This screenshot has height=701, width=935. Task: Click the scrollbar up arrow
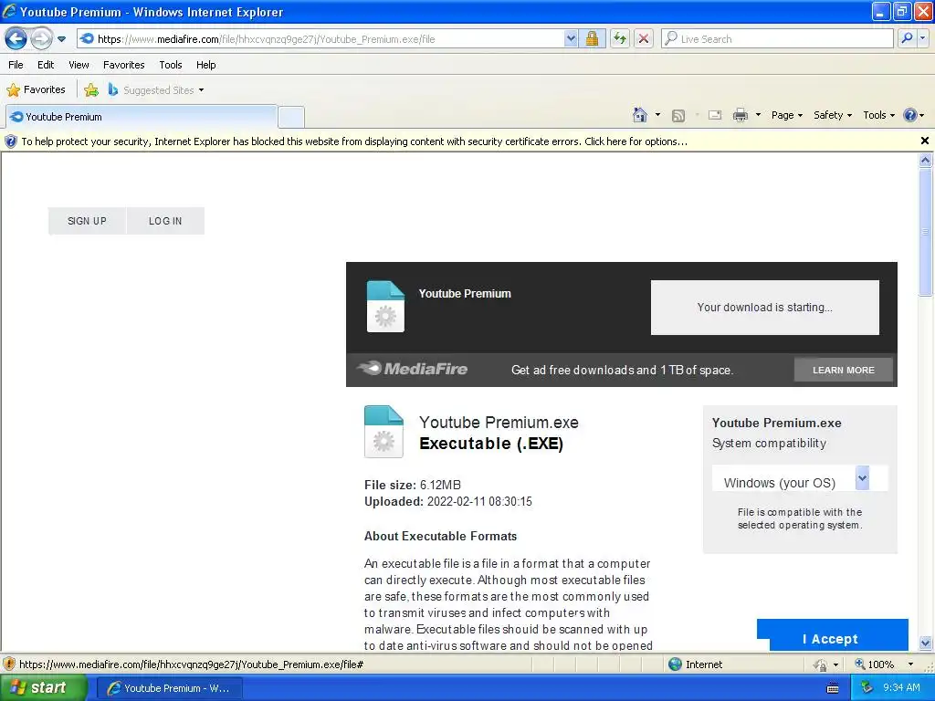tap(926, 160)
